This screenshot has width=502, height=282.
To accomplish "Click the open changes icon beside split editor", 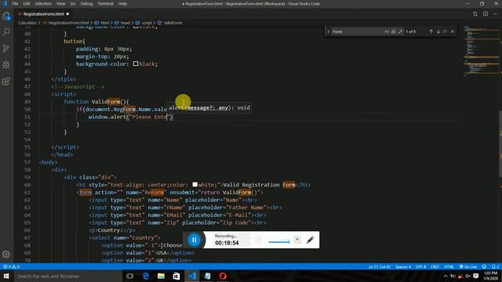I will click(x=475, y=14).
